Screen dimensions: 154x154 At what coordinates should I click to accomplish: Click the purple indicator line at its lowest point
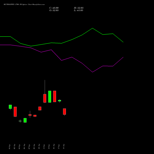[x=92, y=72]
